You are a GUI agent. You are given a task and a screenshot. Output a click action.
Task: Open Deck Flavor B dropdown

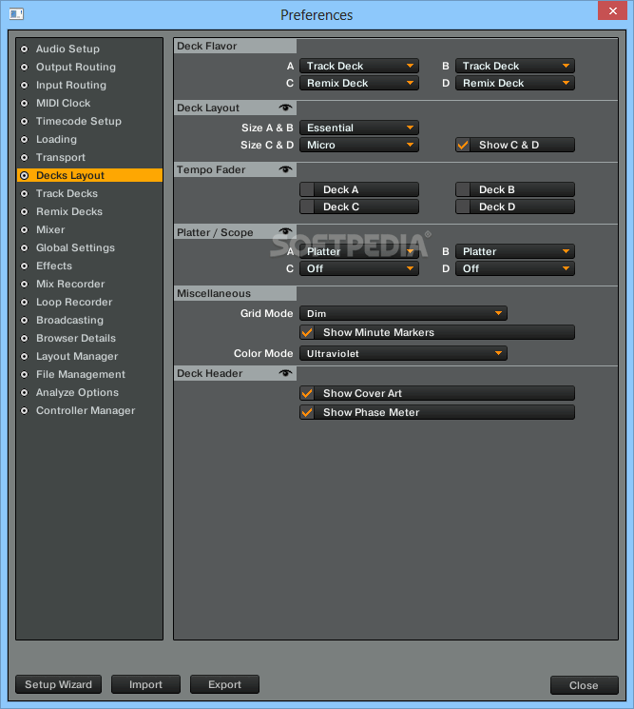515,66
